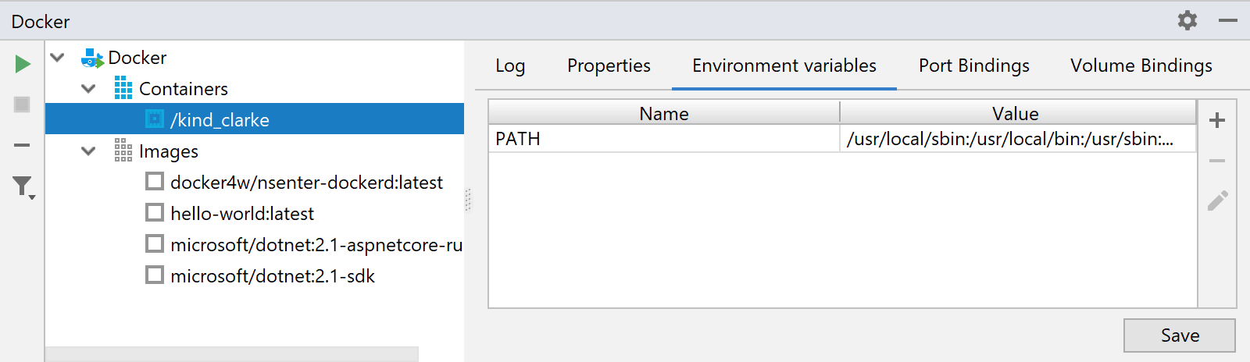Add a new environment variable with plus

(x=1217, y=120)
